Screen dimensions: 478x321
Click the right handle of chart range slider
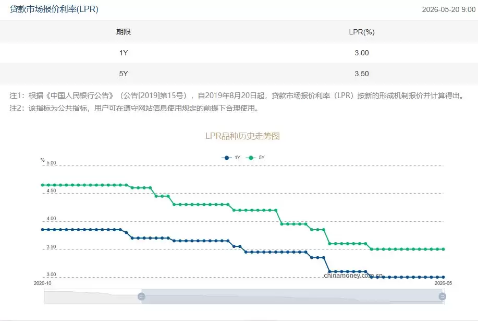pos(443,296)
